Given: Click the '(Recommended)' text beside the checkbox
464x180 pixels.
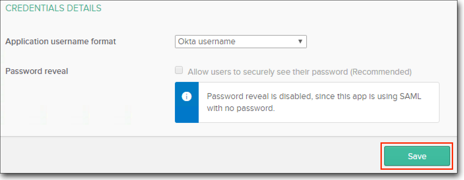Looking at the screenshot, I should pyautogui.click(x=381, y=72).
